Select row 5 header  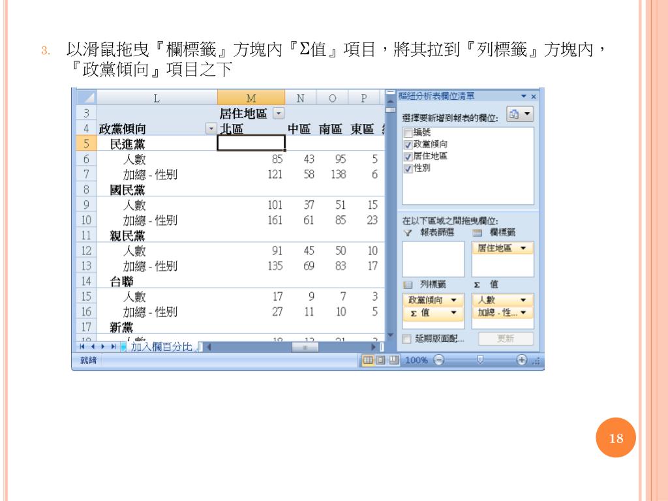point(87,144)
